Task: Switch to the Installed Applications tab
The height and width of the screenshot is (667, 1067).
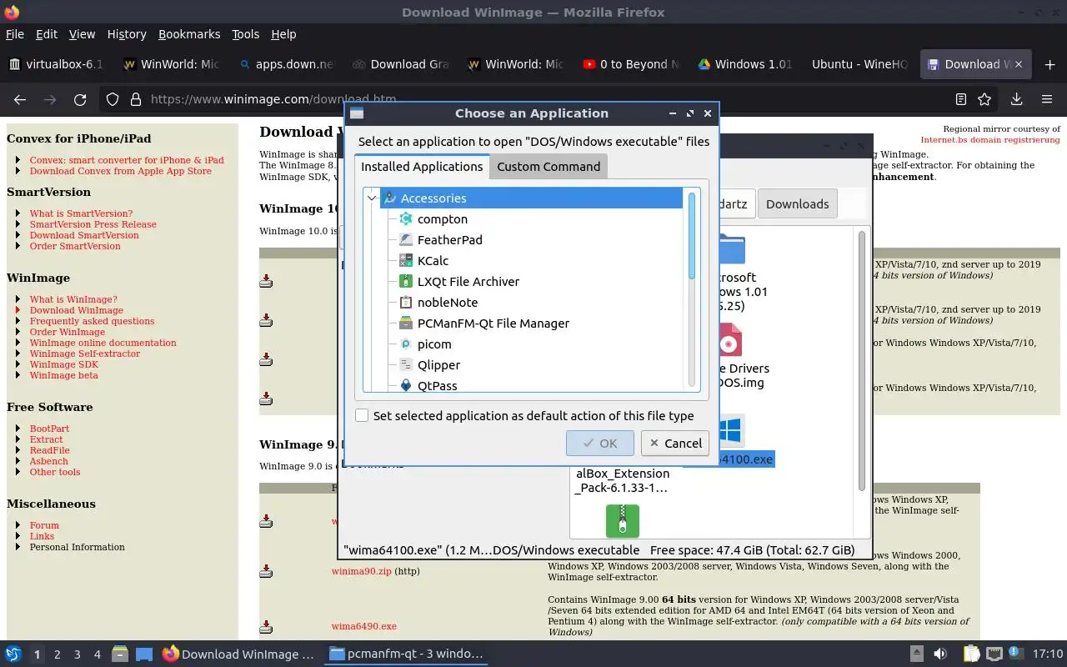Action: point(422,167)
